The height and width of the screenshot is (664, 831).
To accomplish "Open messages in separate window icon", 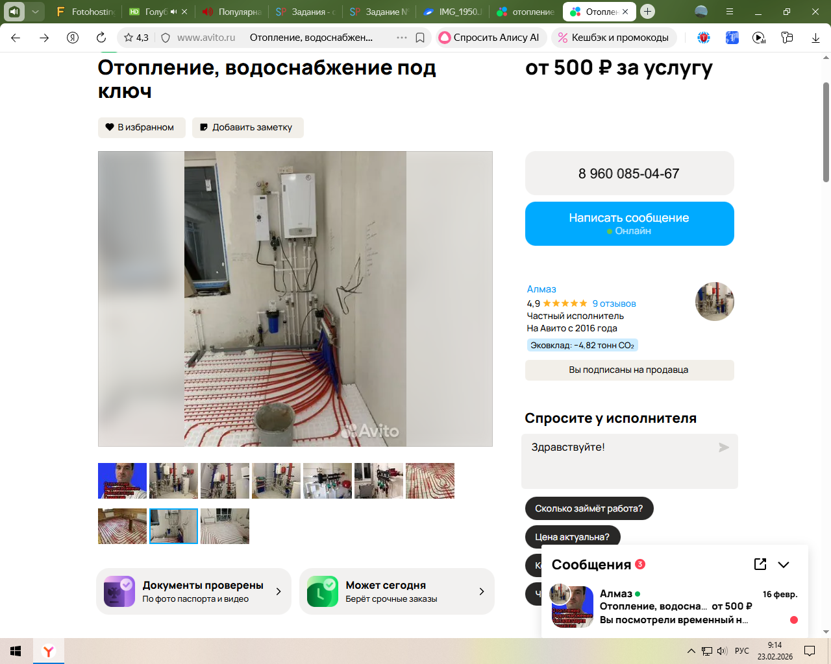I will coord(760,564).
